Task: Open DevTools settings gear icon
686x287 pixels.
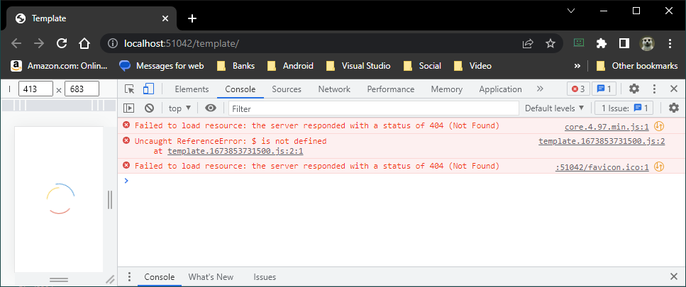Action: click(634, 89)
